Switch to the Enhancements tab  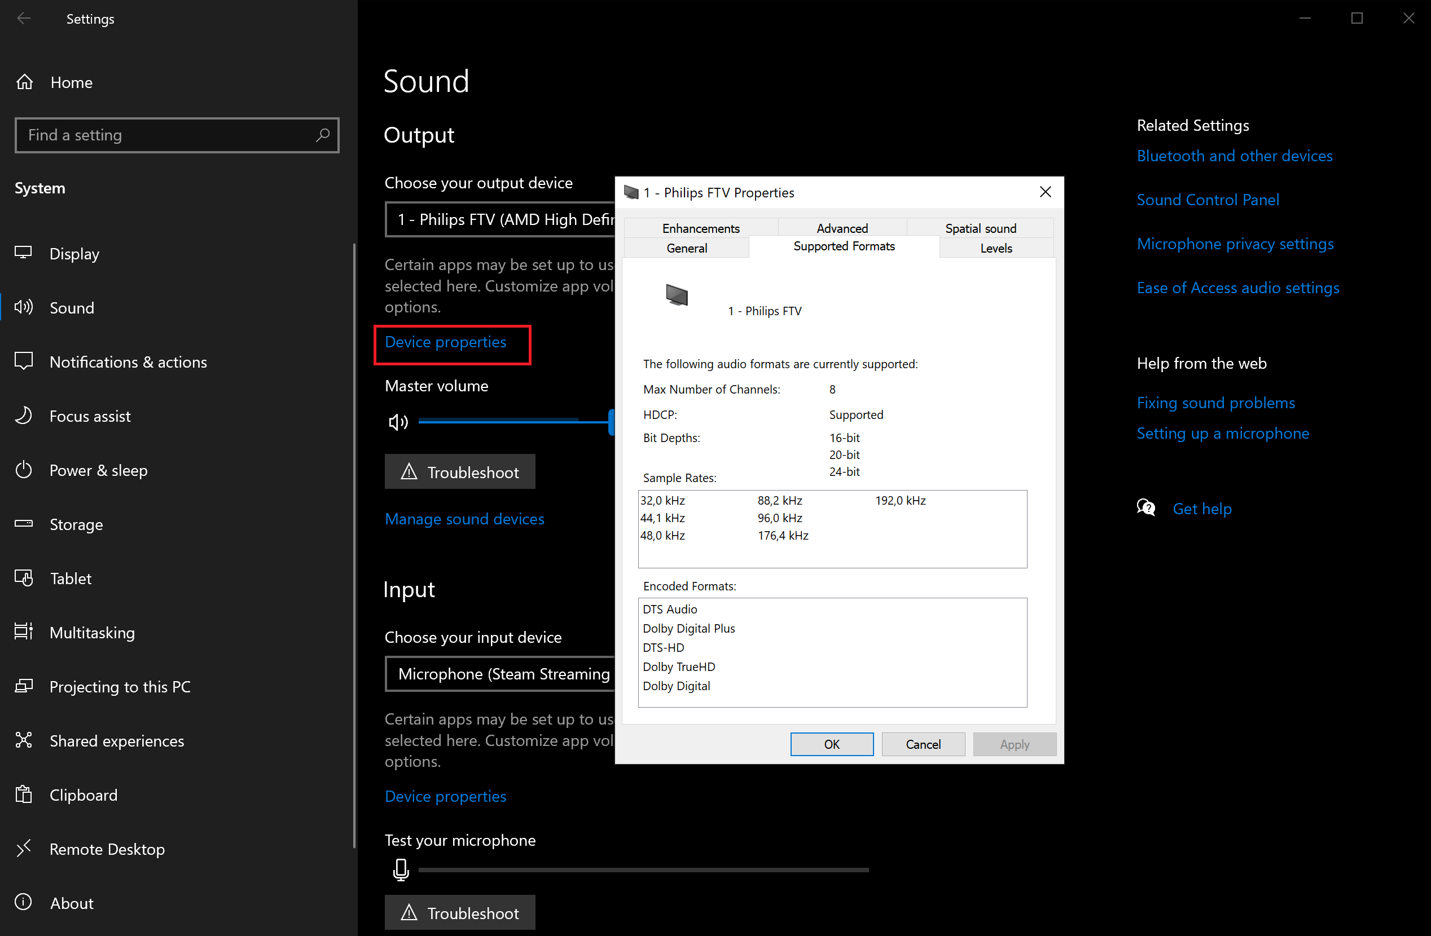(700, 228)
